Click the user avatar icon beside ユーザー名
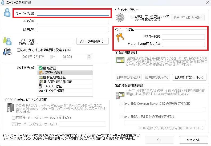Image resolution: width=211 pixels, height=146 pixels. coord(7,13)
